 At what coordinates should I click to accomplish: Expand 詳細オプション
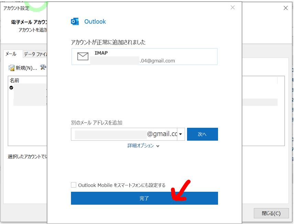coord(143,146)
